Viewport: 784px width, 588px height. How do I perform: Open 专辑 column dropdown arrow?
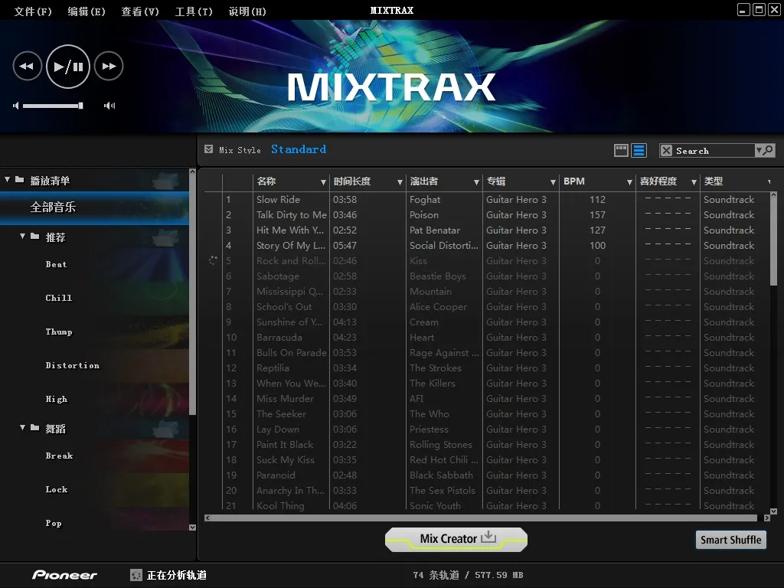553,182
